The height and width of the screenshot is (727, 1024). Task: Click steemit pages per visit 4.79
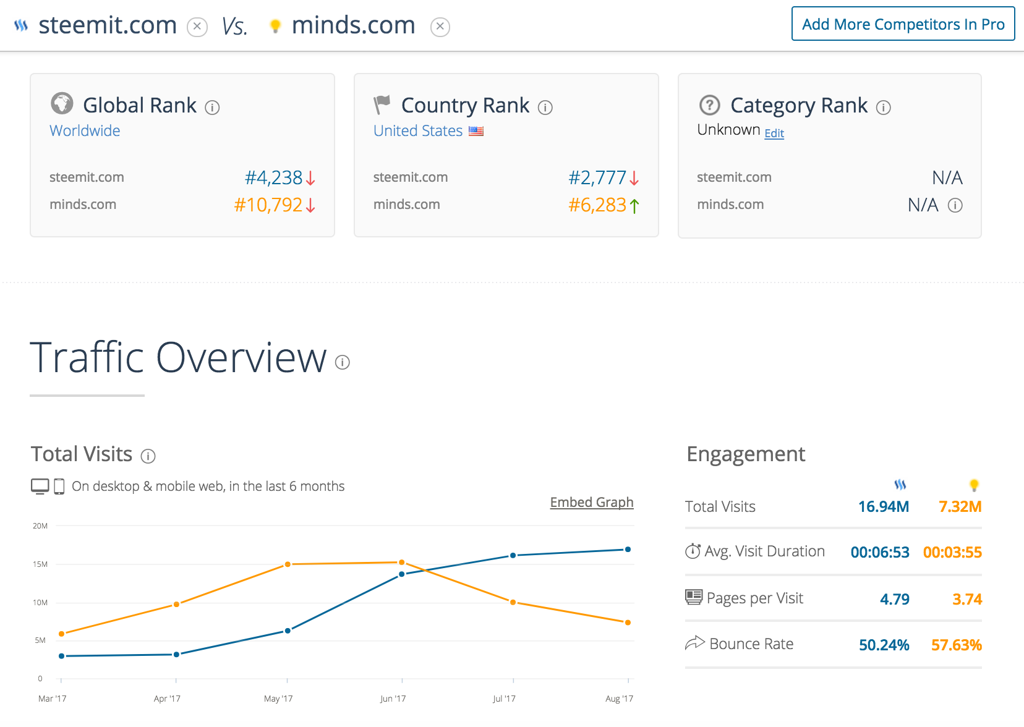point(895,599)
